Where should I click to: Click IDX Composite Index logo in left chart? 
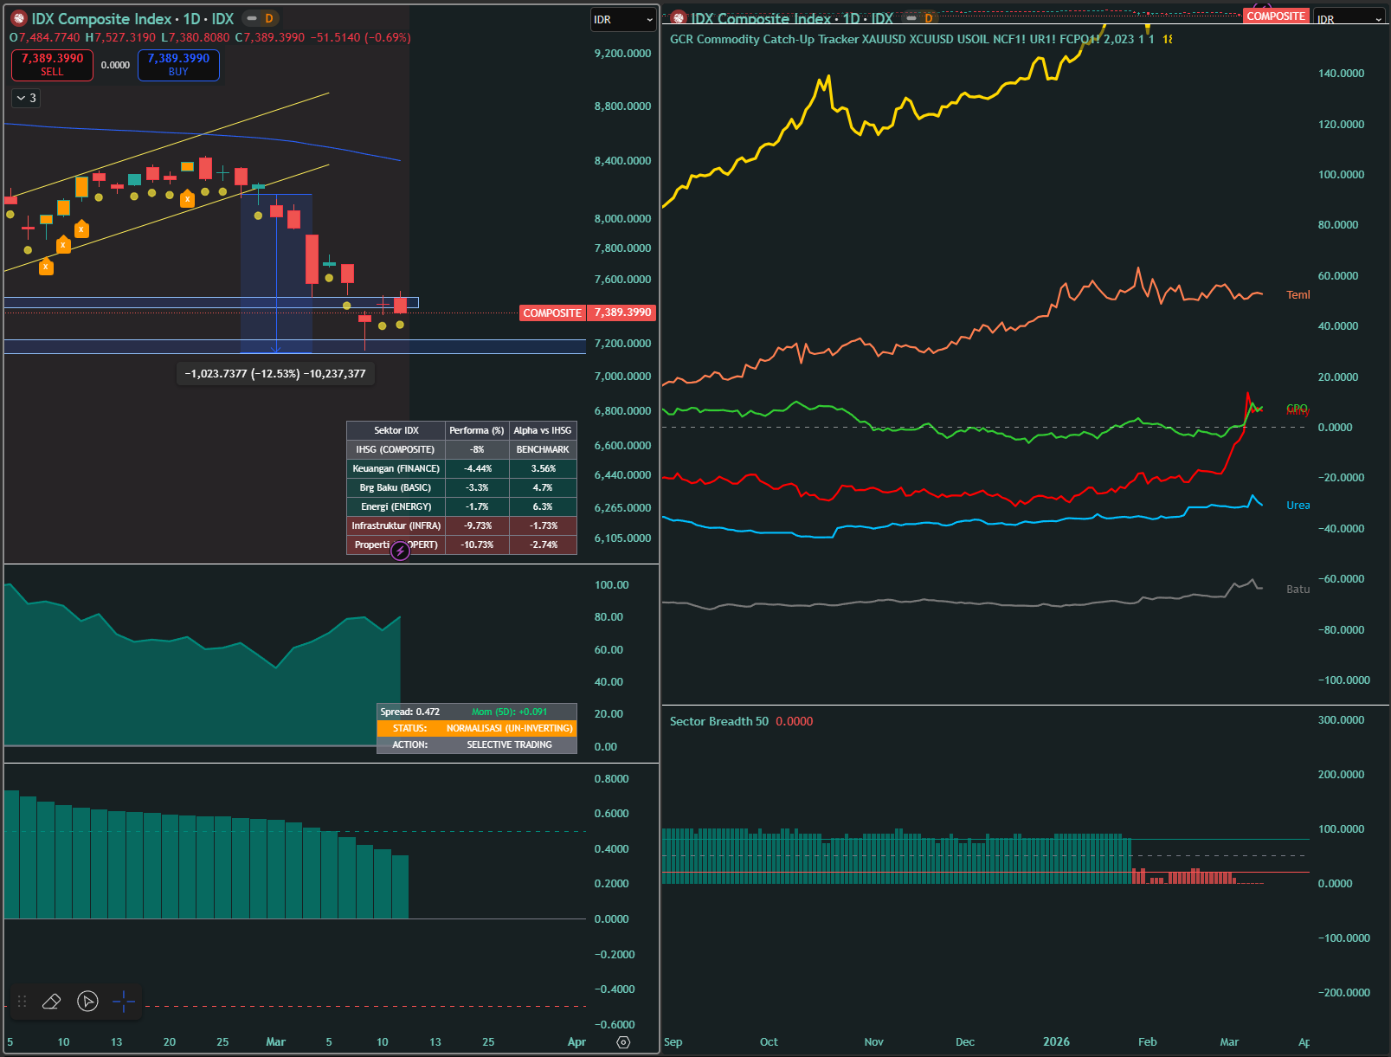click(19, 18)
